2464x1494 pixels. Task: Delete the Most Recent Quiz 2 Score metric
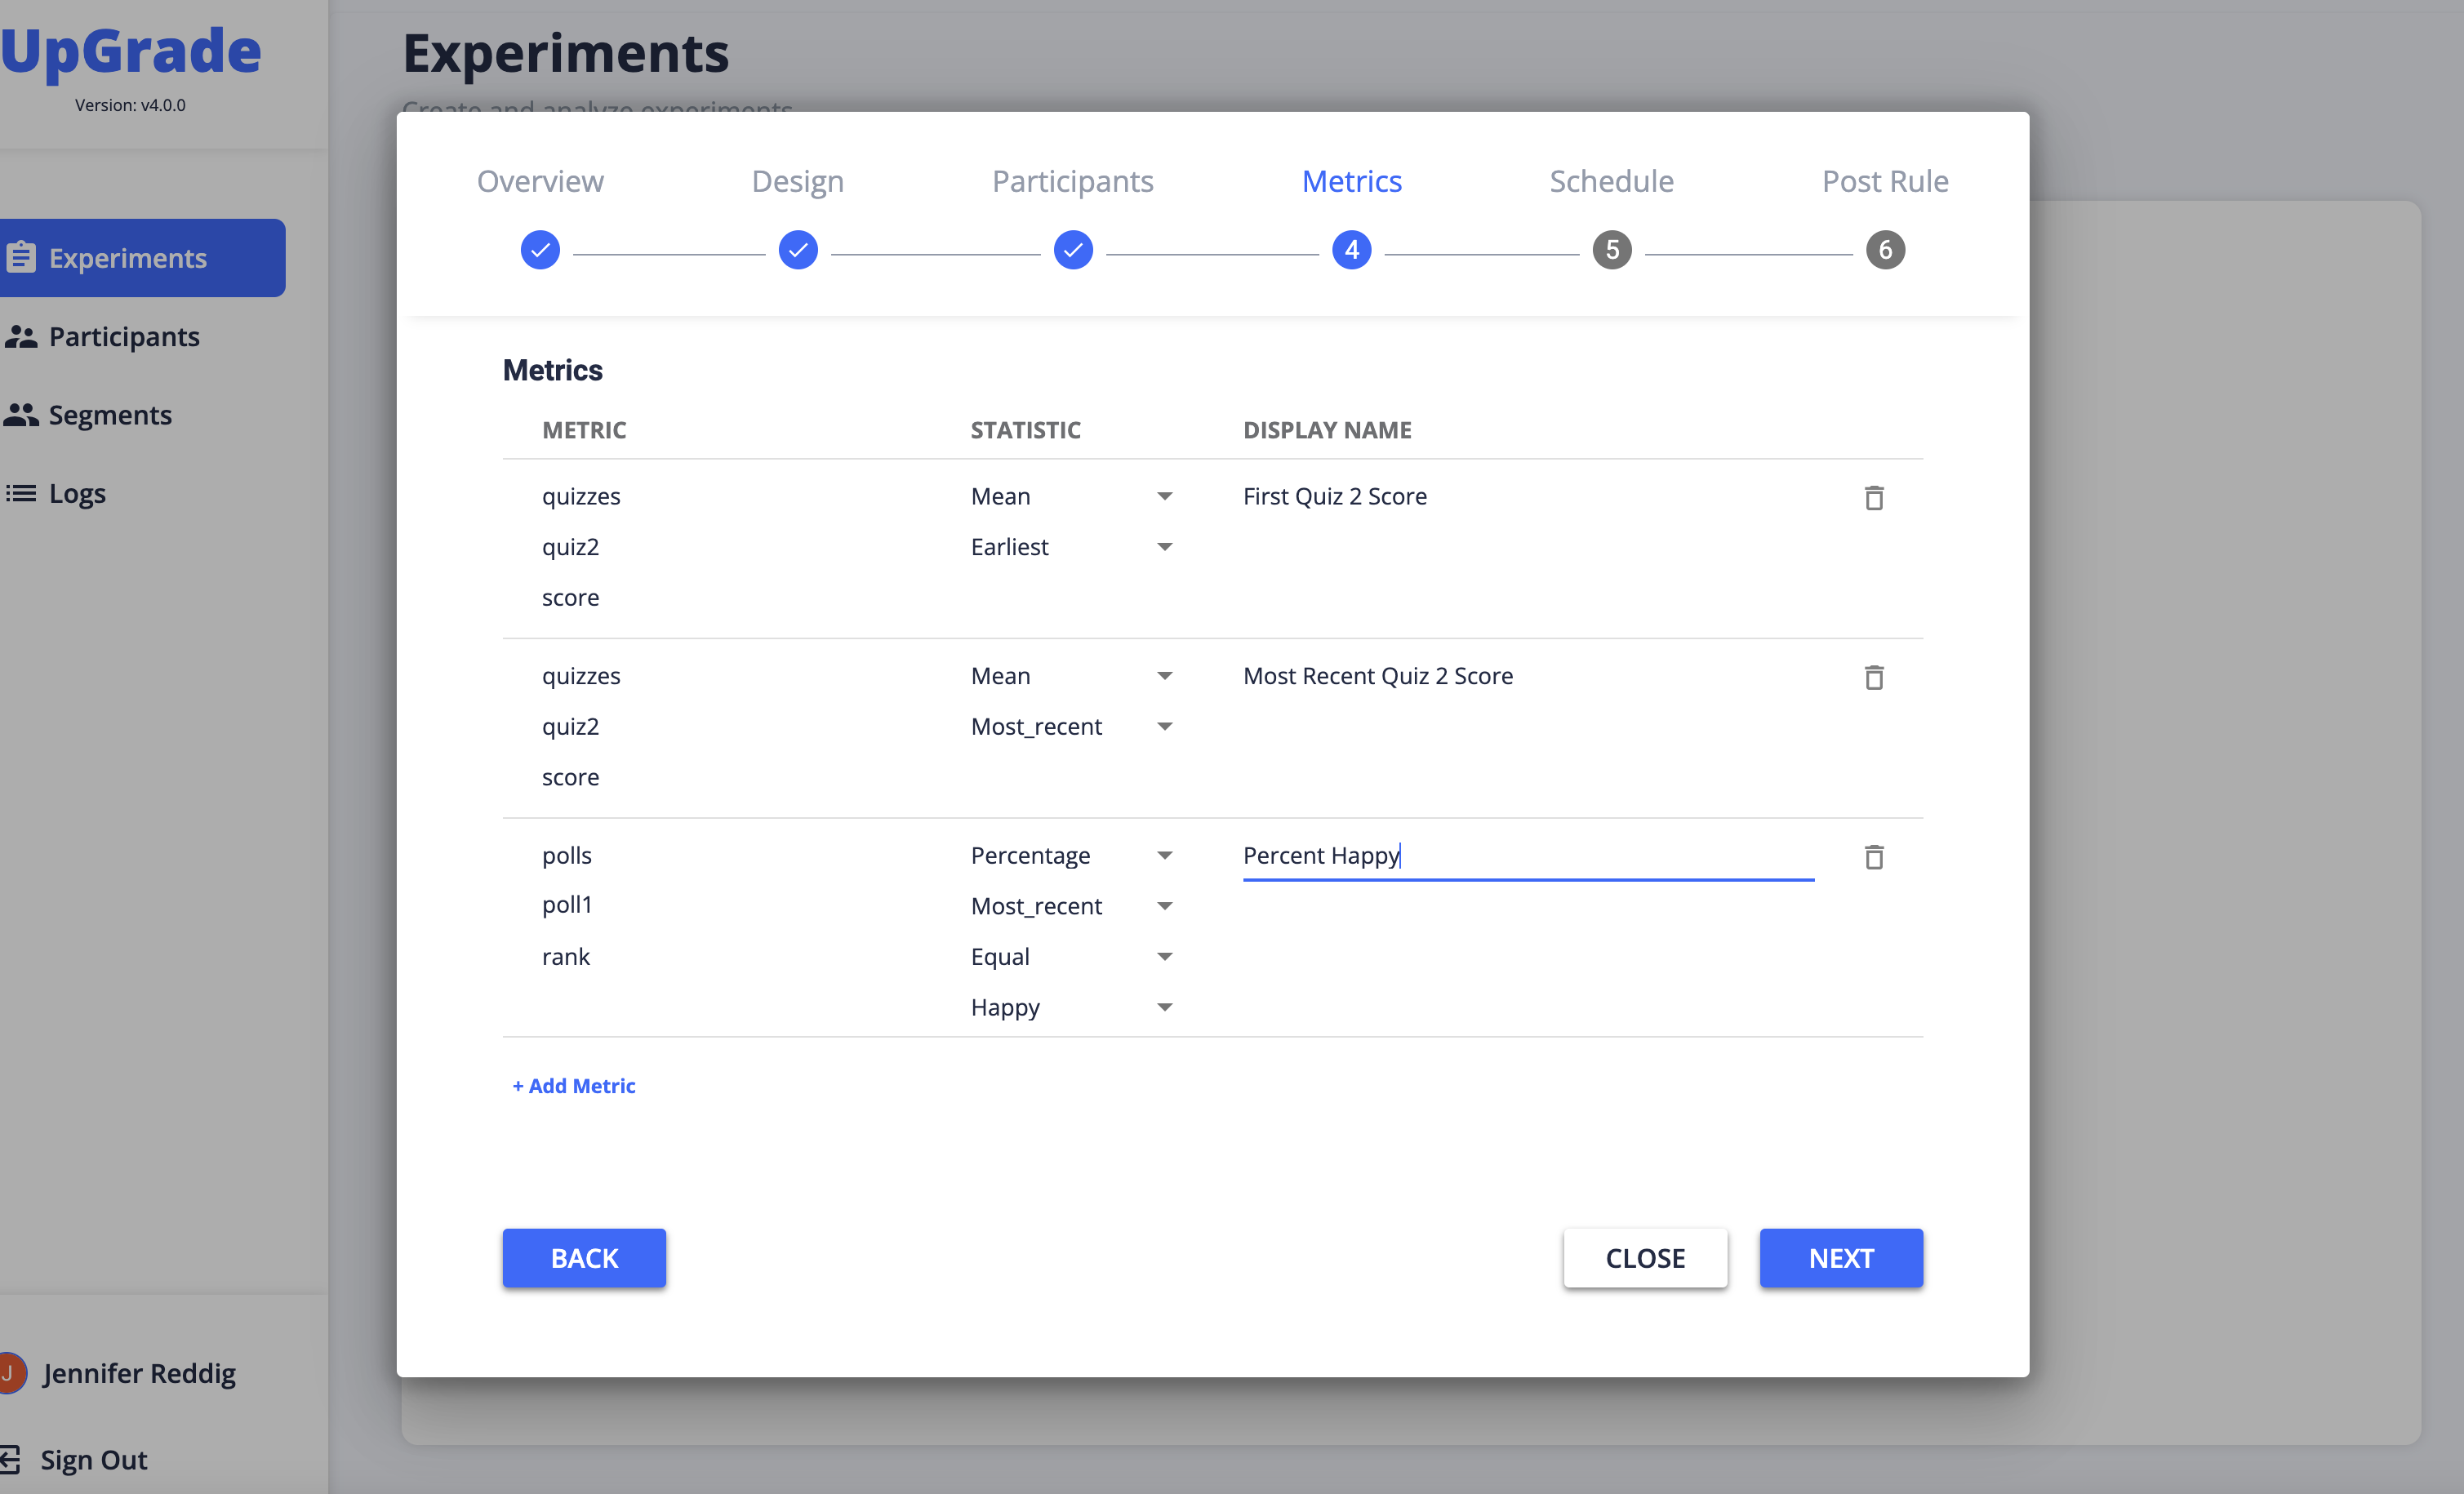click(1873, 677)
